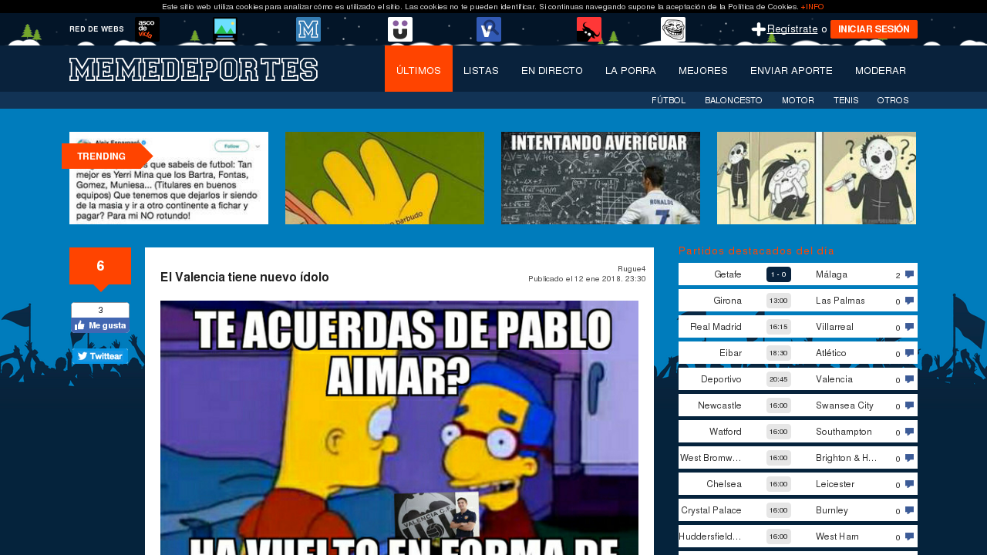Open Intentando Averiguar Ronaldo thumbnail
Image resolution: width=987 pixels, height=555 pixels.
(x=601, y=178)
